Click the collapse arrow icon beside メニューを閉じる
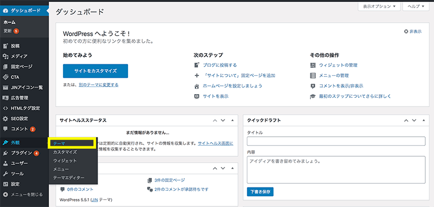Image resolution: width=434 pixels, height=207 pixels. click(x=5, y=195)
